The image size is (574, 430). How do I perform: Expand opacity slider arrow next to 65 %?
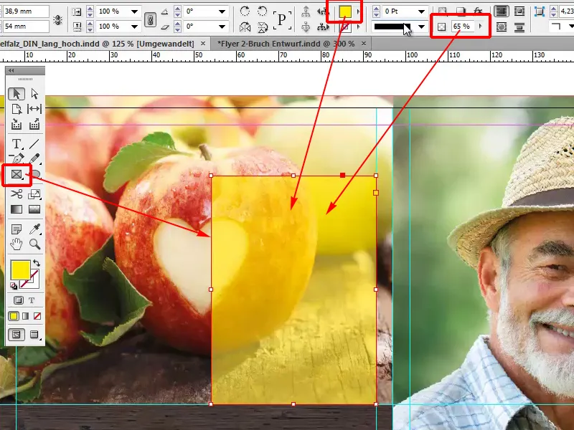pos(480,27)
